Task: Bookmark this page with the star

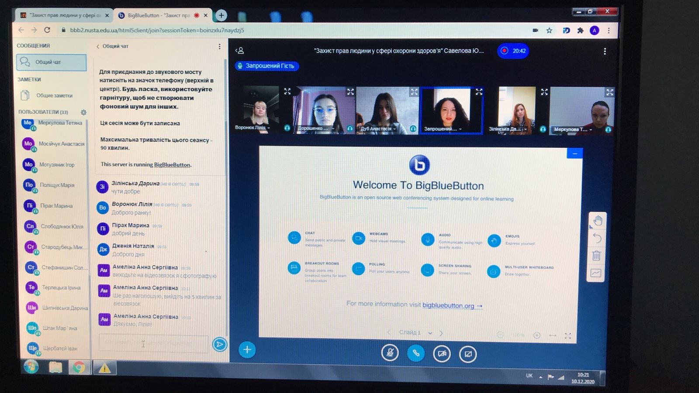Action: (x=549, y=31)
